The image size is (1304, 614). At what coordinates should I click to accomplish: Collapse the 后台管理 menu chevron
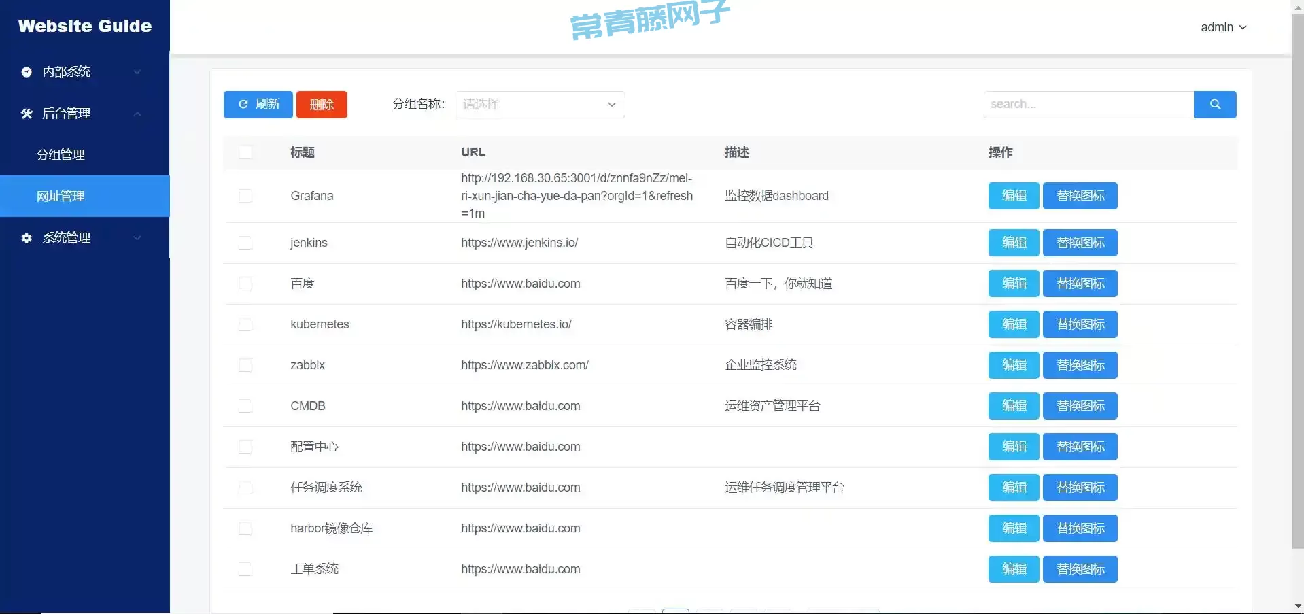pos(137,114)
